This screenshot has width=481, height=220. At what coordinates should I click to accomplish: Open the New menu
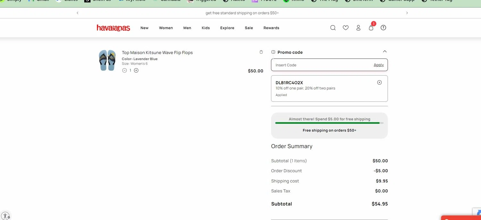144,28
